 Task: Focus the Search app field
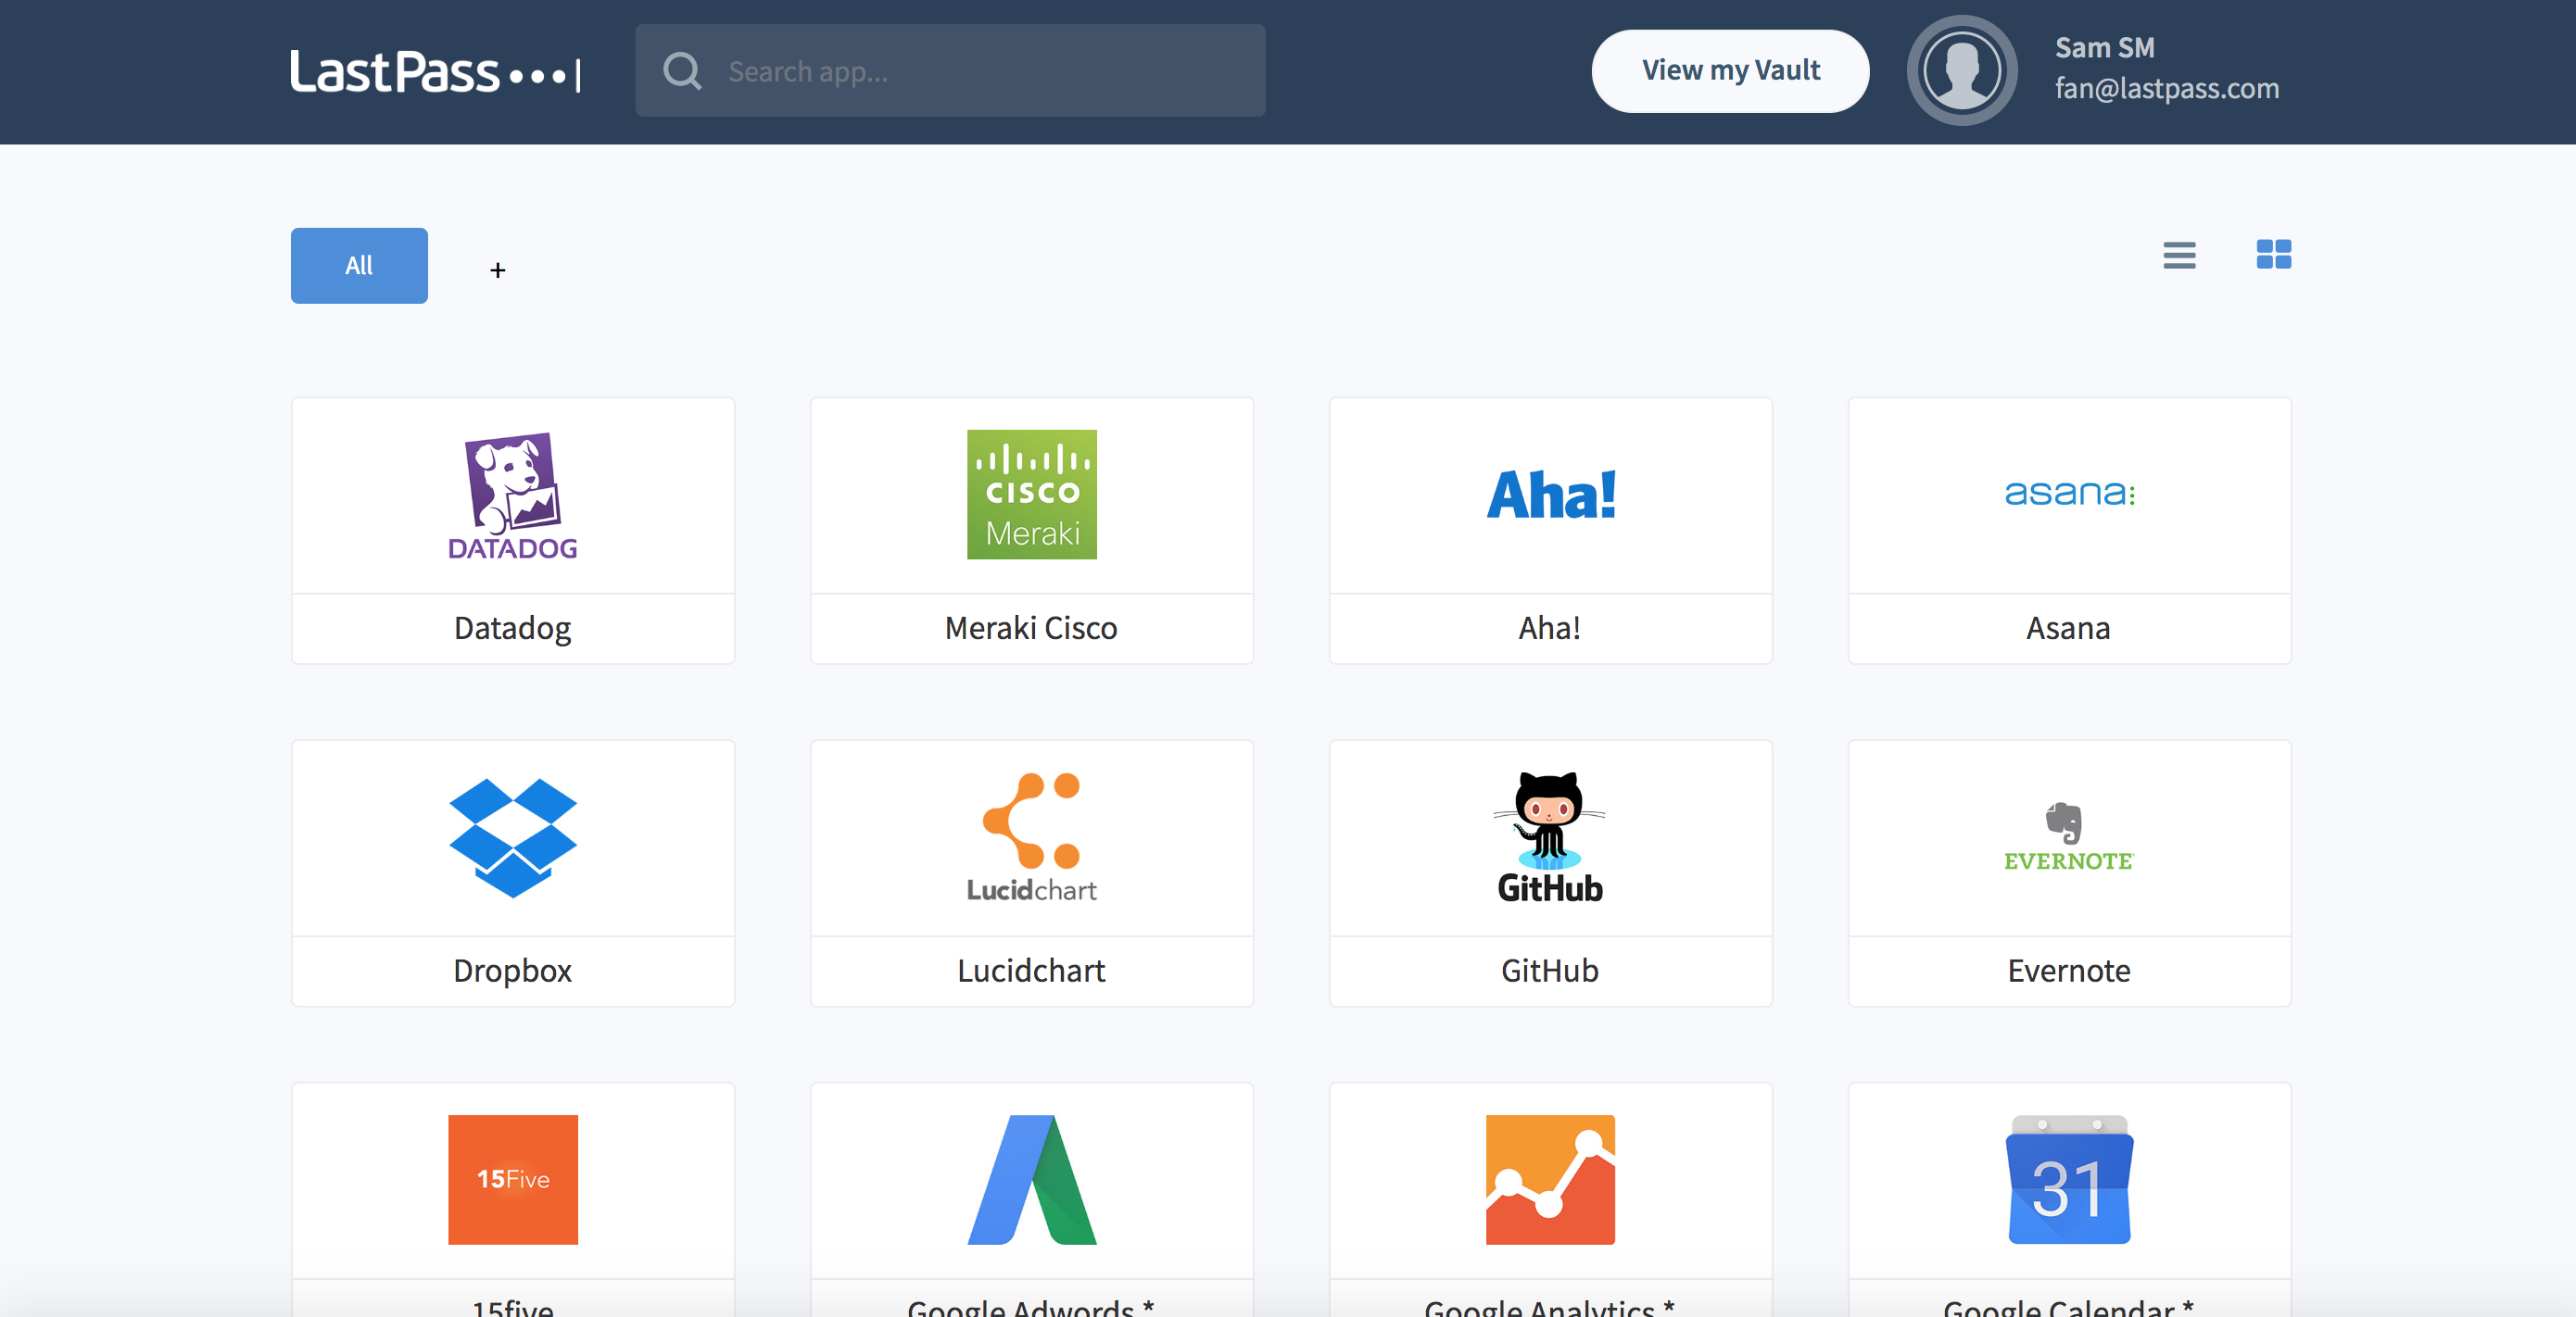point(950,71)
